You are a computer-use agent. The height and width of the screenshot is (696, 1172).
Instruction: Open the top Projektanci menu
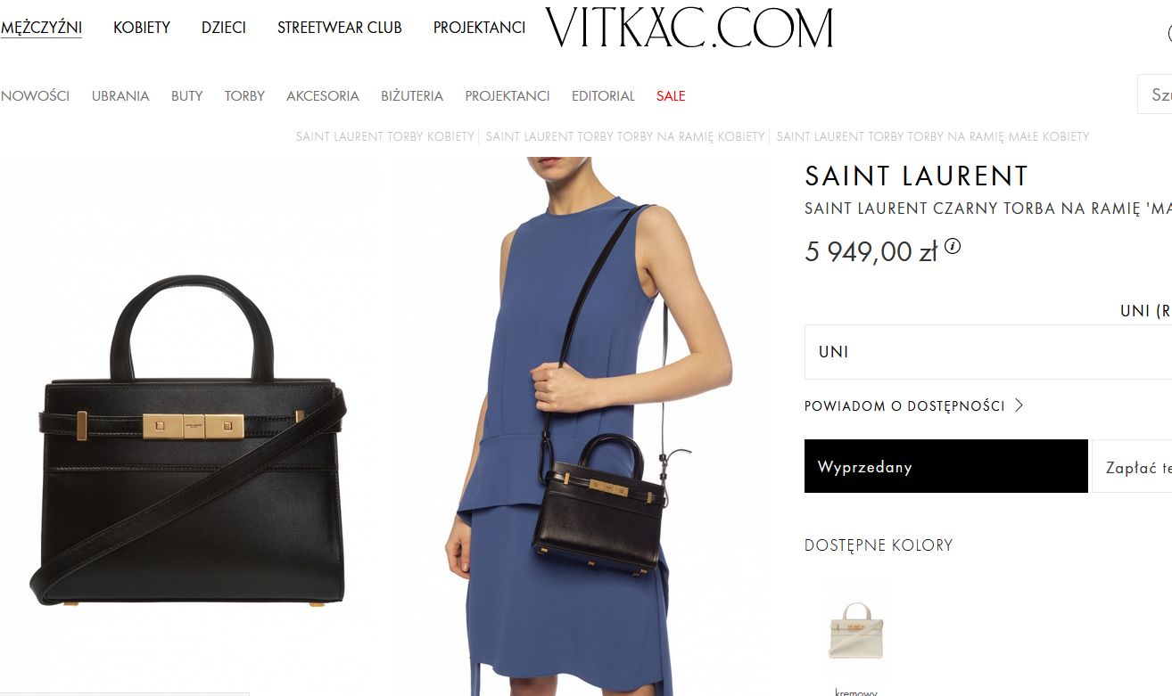[x=479, y=28]
